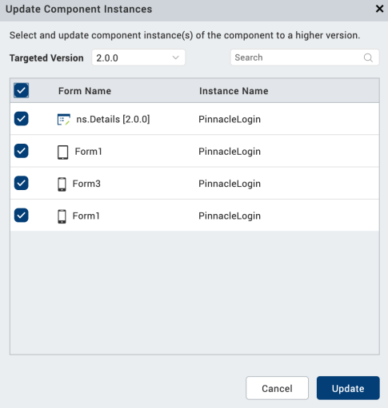Click the ns.Details form template icon

tap(64, 119)
